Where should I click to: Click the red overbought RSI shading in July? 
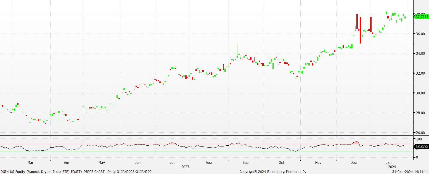click(x=172, y=143)
